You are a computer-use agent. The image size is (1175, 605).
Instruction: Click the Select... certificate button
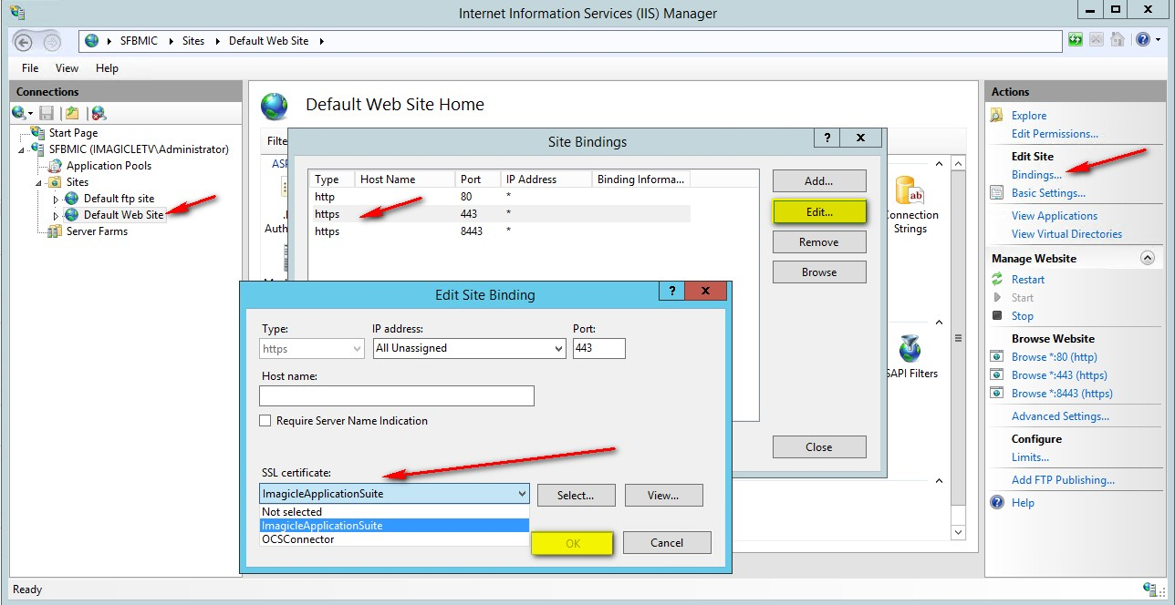tap(576, 496)
